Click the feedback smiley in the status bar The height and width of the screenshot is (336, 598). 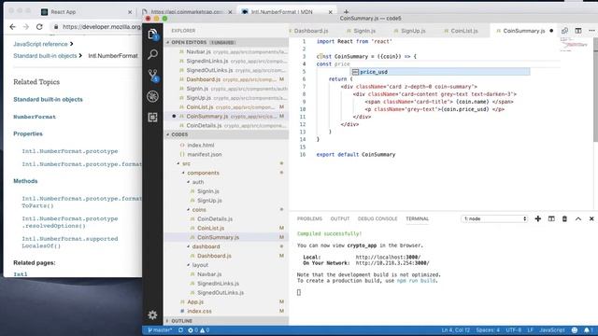coord(575,330)
